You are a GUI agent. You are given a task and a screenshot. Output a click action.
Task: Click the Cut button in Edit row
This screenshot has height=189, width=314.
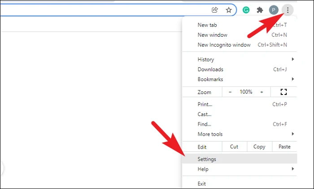(x=234, y=146)
